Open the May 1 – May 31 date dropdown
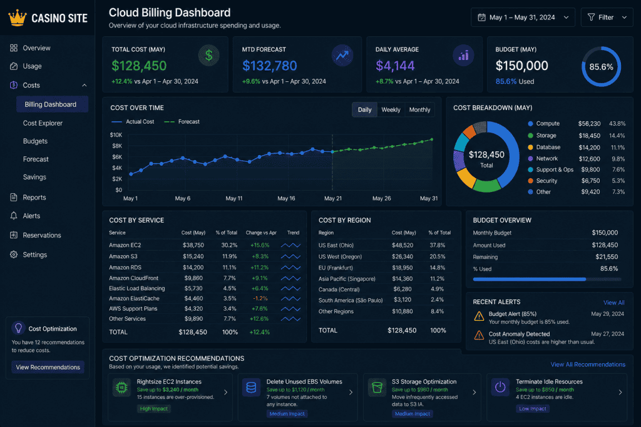Viewport: 641px width, 427px height. pos(523,17)
